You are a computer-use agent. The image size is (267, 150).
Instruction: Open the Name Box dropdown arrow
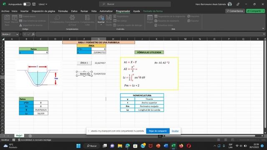click(x=17, y=34)
